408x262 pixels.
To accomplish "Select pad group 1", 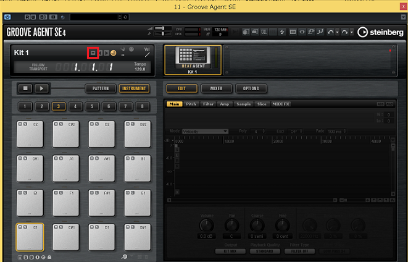I will click(x=25, y=106).
